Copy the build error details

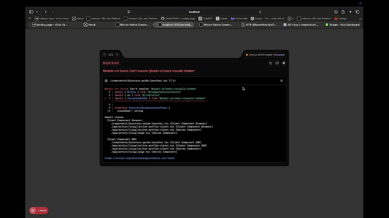pyautogui.click(x=270, y=63)
